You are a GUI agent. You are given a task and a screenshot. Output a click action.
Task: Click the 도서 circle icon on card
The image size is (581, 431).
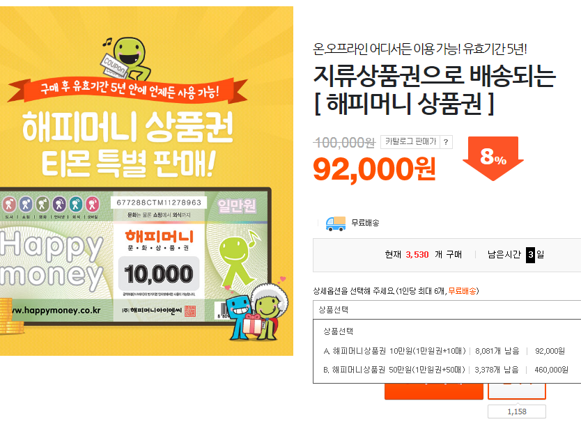[9, 204]
